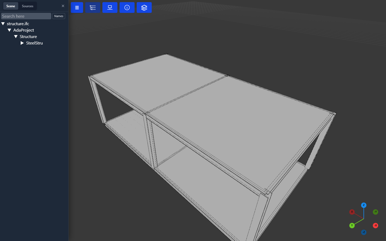This screenshot has height=241, width=386.
Task: Open the hamburger menu button
Action: click(77, 7)
